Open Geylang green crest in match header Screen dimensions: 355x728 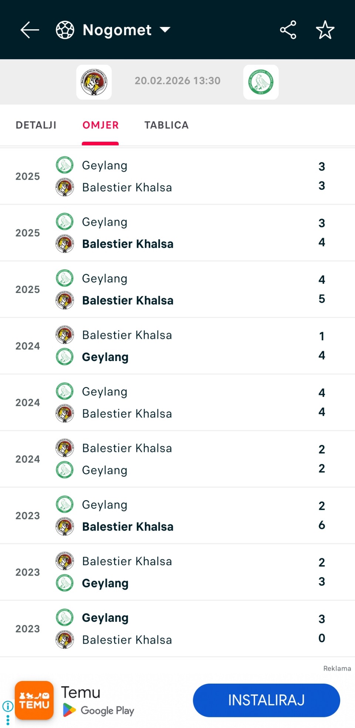point(261,82)
